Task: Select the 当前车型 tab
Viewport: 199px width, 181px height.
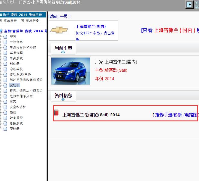Action: point(63,49)
